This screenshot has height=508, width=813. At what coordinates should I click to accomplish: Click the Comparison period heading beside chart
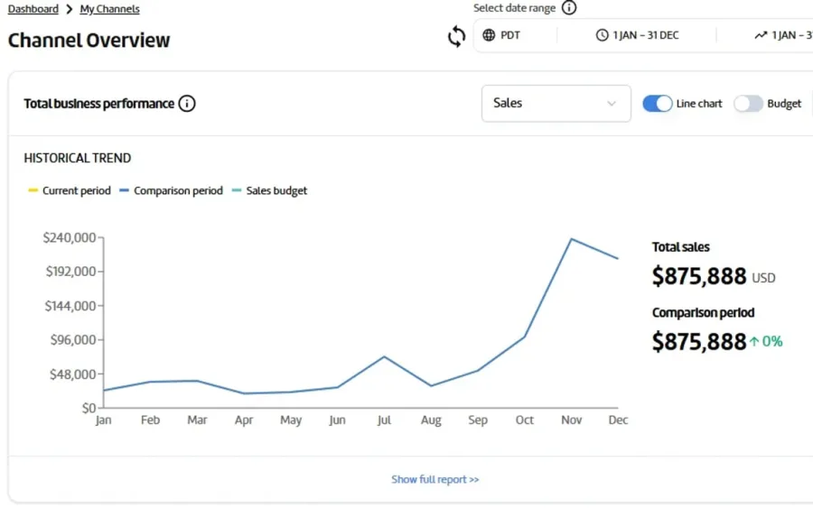point(703,313)
